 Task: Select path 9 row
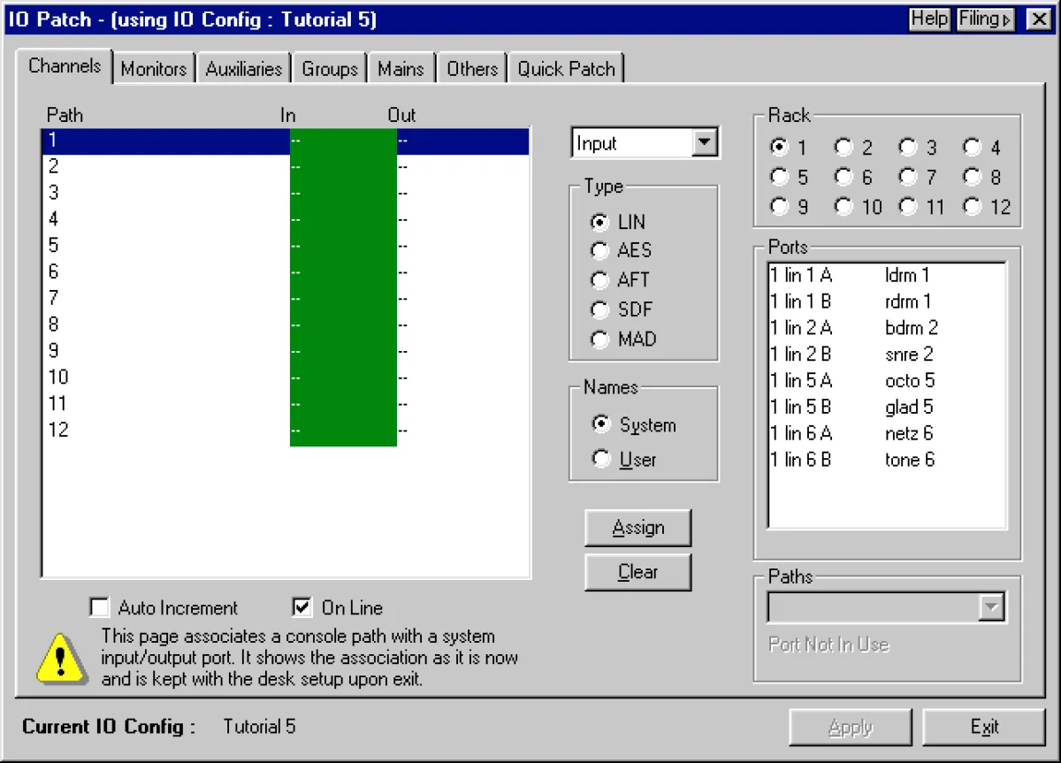point(286,351)
